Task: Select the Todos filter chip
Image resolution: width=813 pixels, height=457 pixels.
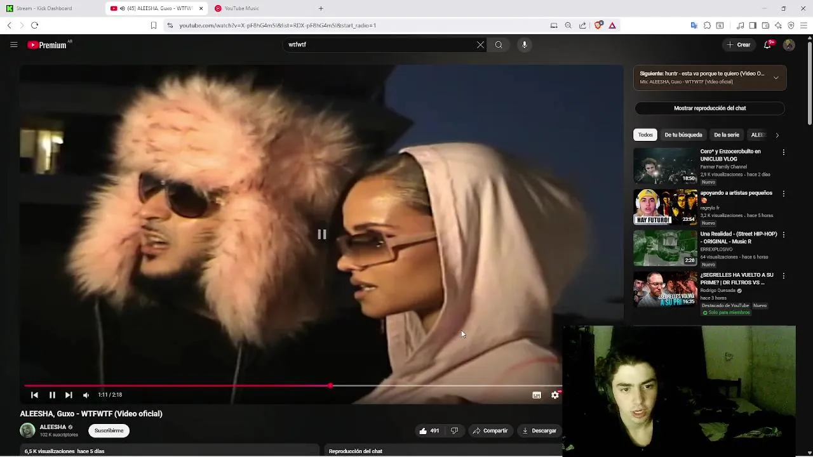Action: (645, 135)
